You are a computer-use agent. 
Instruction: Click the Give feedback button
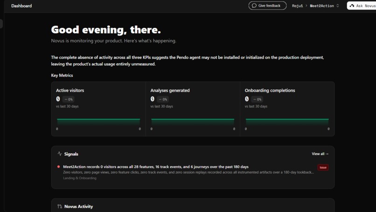pyautogui.click(x=267, y=6)
